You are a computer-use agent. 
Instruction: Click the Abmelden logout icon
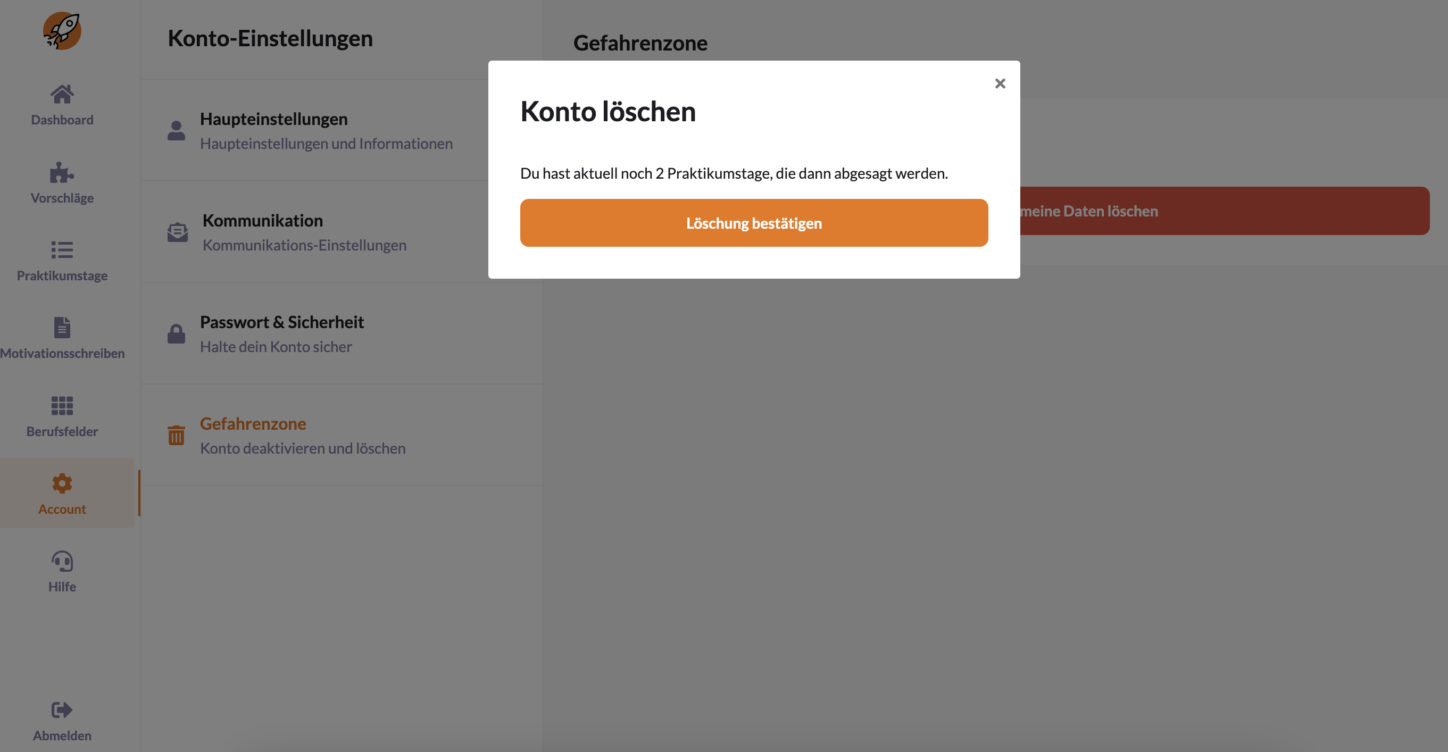(62, 710)
